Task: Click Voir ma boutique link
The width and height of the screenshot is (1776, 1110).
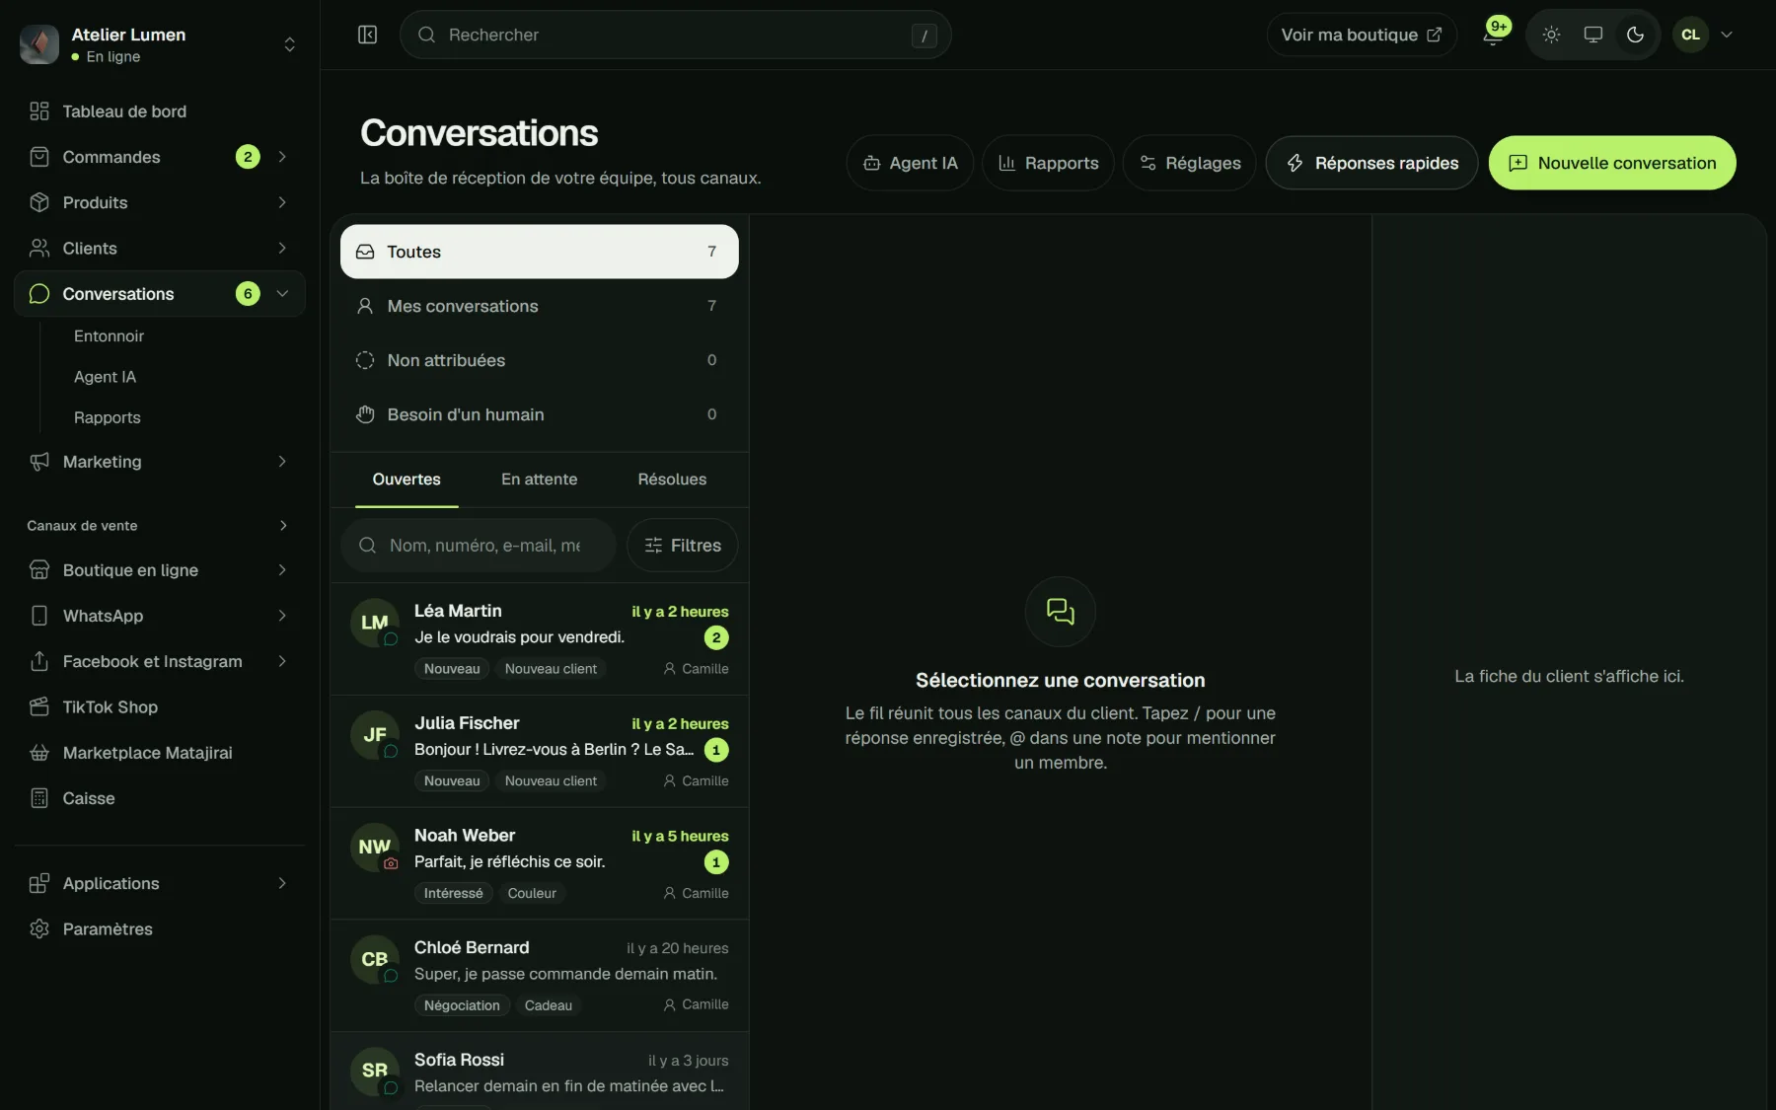Action: click(1362, 35)
